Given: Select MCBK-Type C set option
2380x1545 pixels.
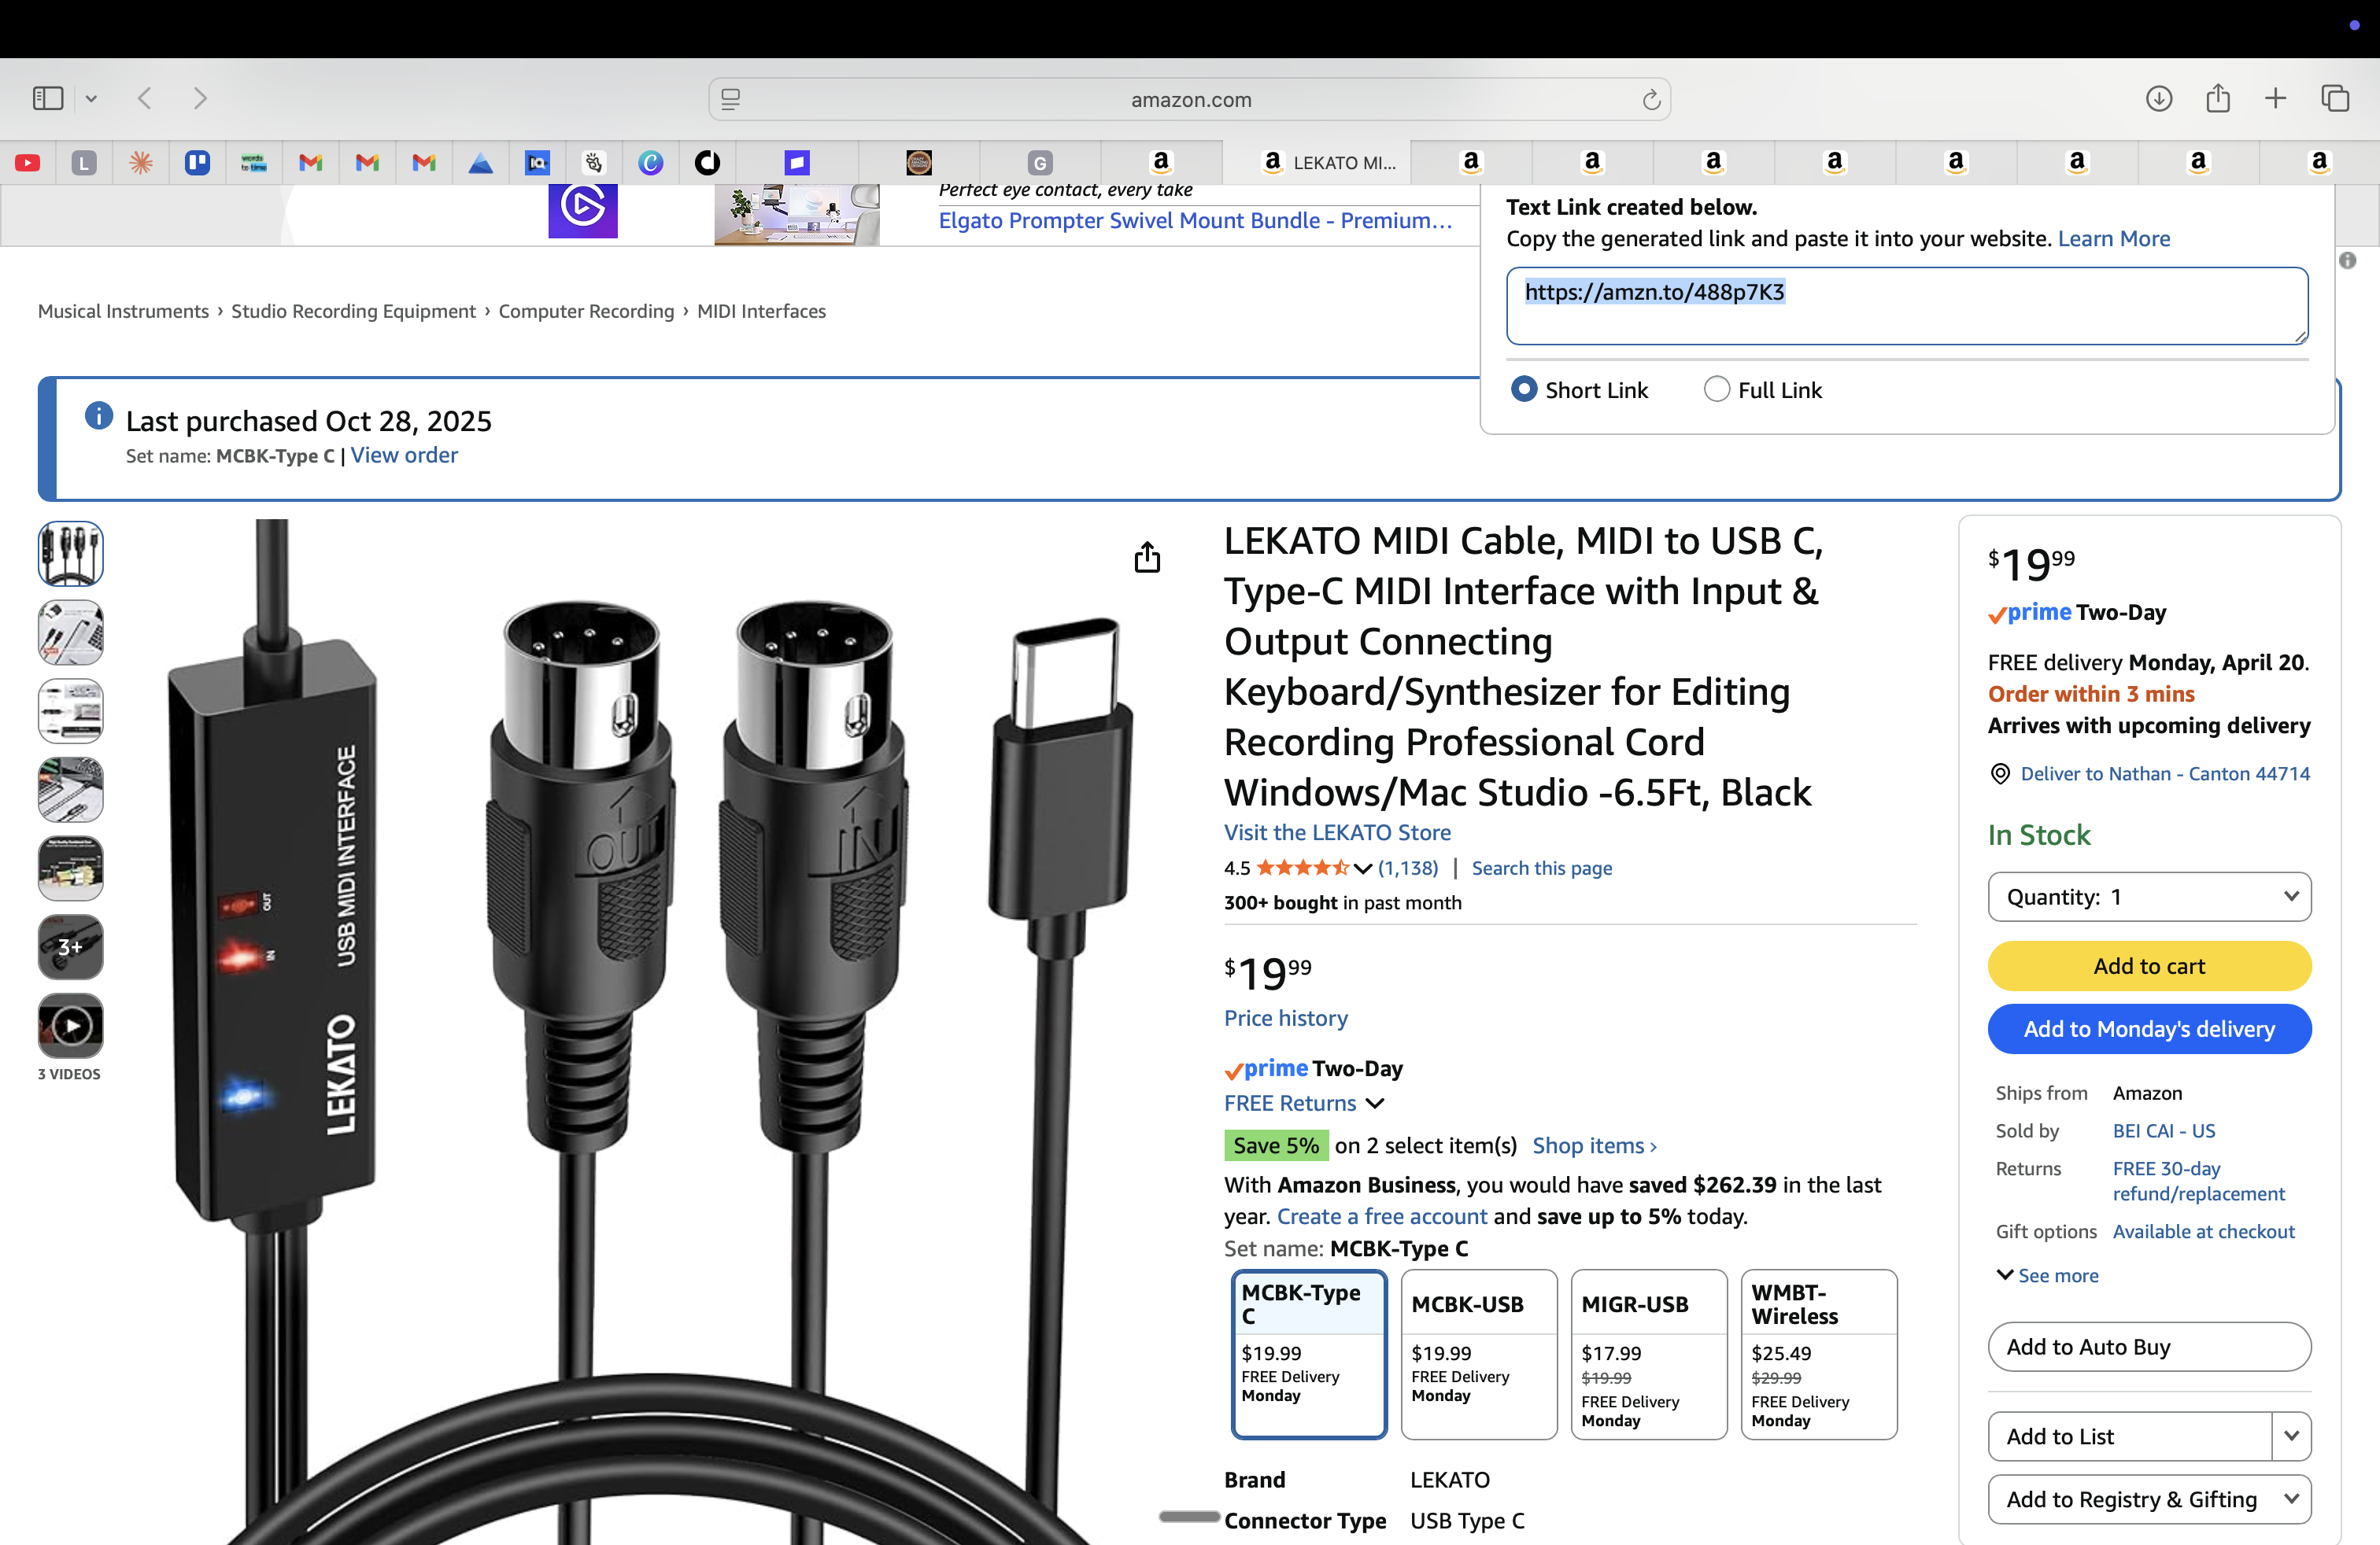Looking at the screenshot, I should pos(1309,1354).
